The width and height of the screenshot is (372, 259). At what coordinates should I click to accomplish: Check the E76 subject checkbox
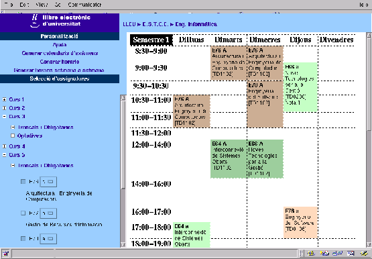click(x=23, y=182)
